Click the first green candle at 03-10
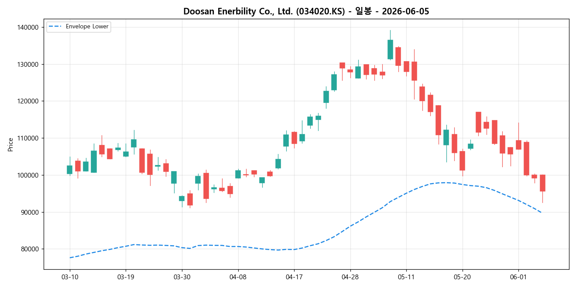The width and height of the screenshot is (576, 288). pos(69,170)
